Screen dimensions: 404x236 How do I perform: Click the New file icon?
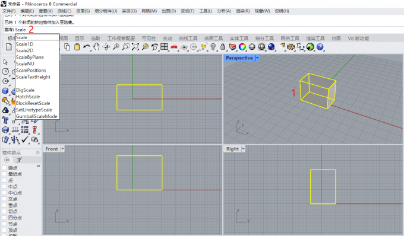9,47
